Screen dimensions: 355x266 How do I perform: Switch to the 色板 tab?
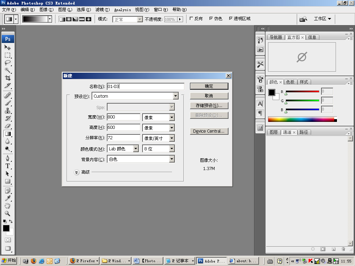[290, 82]
